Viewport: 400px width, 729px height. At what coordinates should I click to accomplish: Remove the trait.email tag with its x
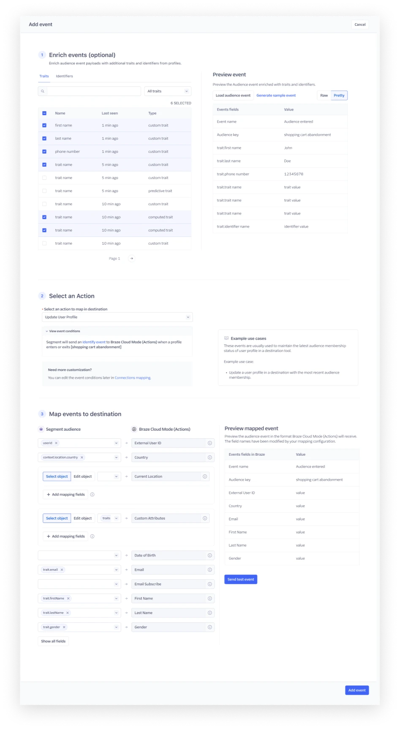[62, 569]
